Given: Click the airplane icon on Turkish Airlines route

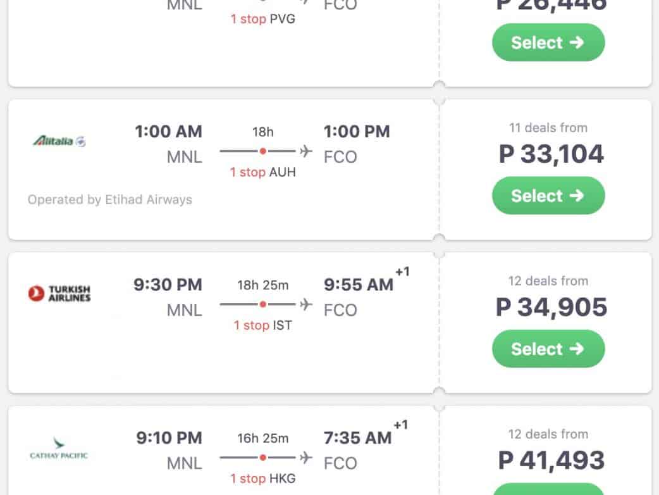Looking at the screenshot, I should (306, 304).
